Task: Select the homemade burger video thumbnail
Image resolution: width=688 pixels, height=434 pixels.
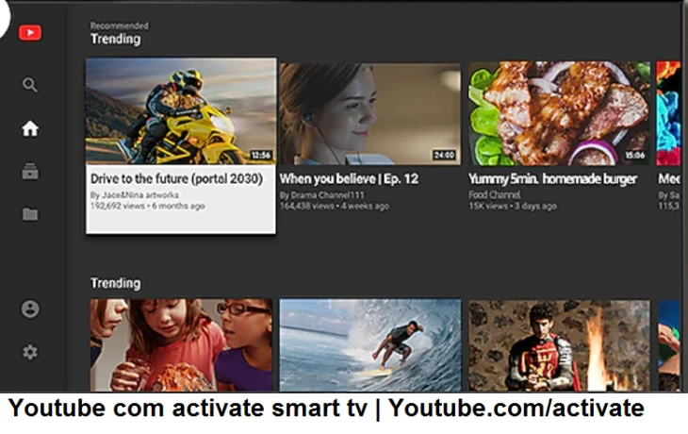Action: [559, 113]
